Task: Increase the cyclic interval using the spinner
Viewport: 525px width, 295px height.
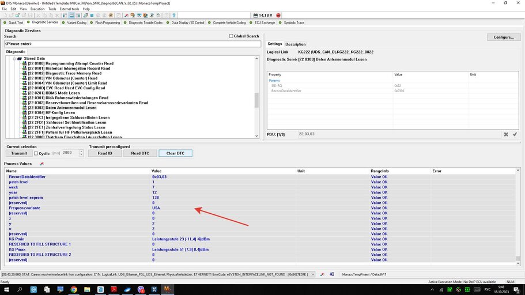Action: click(82, 152)
